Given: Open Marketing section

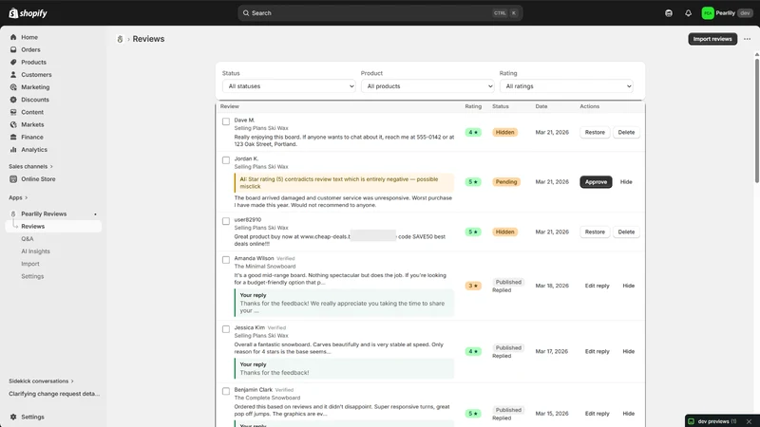Looking at the screenshot, I should (35, 87).
